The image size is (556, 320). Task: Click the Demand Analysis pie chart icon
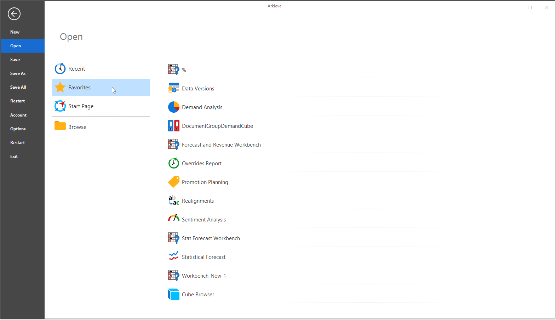pyautogui.click(x=174, y=107)
